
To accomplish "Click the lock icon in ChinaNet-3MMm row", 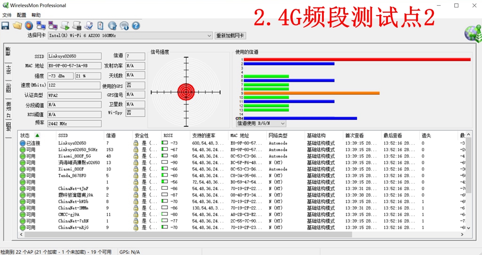I will point(136,208).
